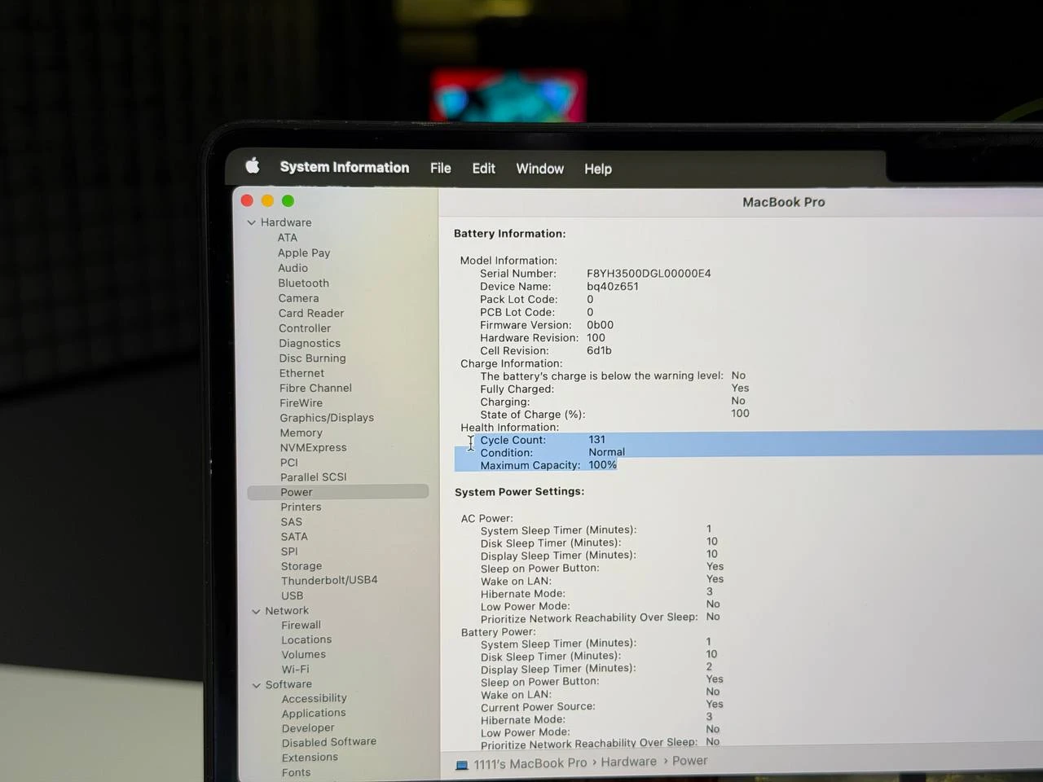Viewport: 1043px width, 782px height.
Task: Click 1111's MacBook Pro in path bar
Action: 530,763
